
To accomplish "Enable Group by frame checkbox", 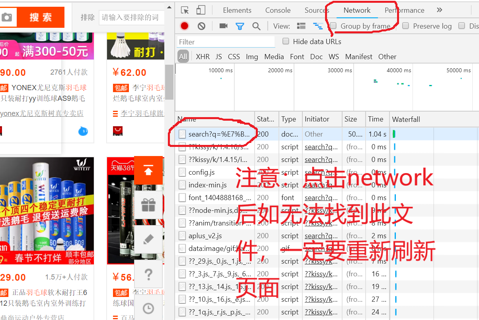I will click(333, 26).
